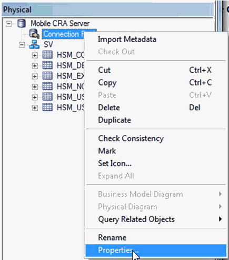
Task: Click the Connection Pool icon
Action: coord(34,34)
